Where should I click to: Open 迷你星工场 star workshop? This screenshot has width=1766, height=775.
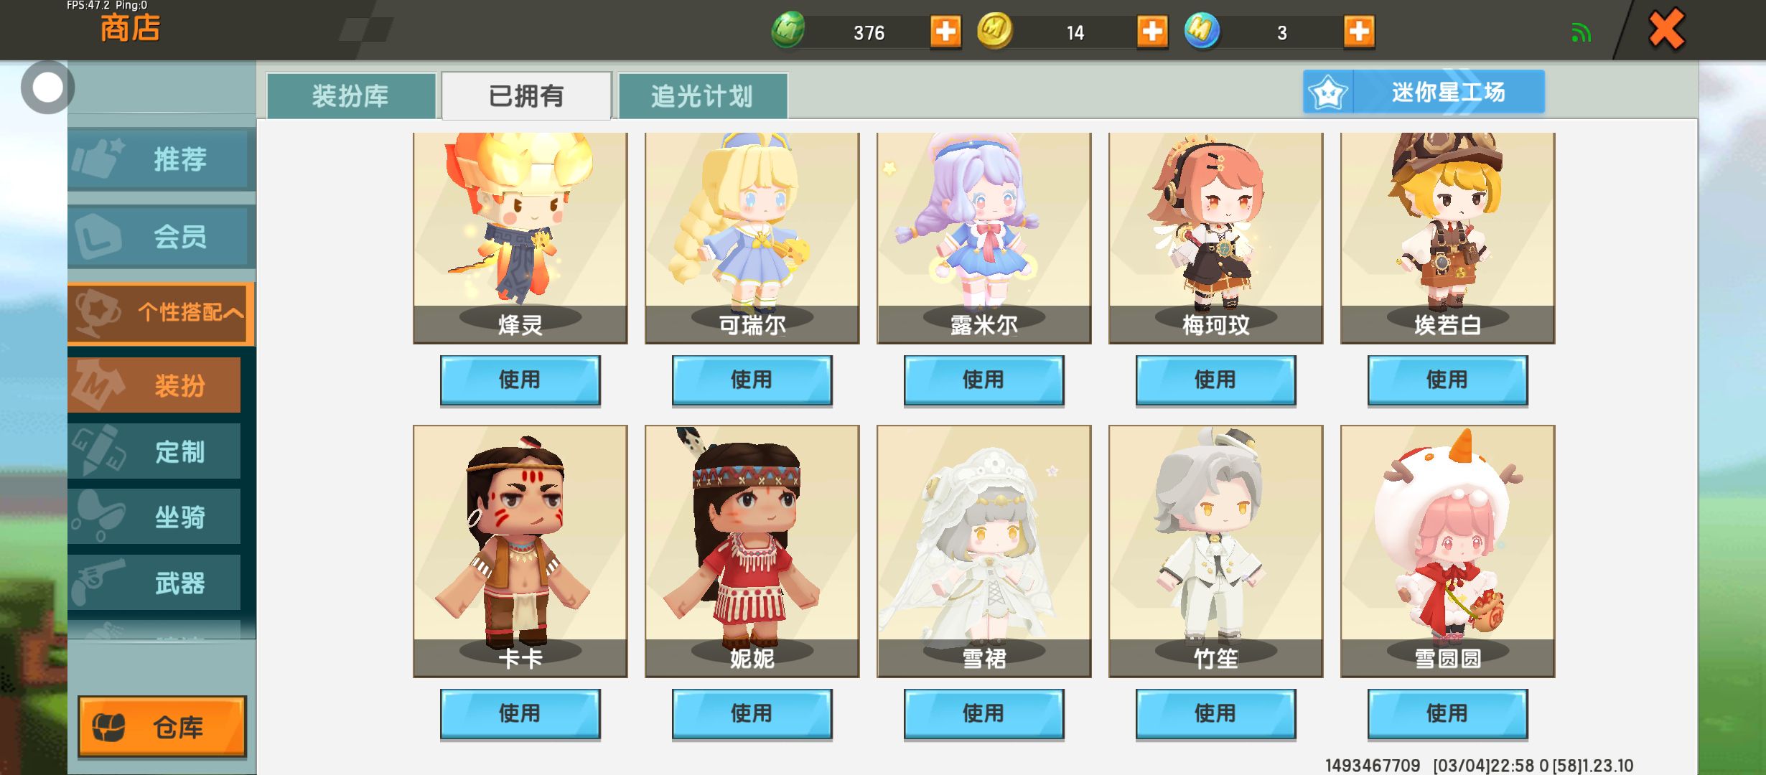click(x=1424, y=91)
